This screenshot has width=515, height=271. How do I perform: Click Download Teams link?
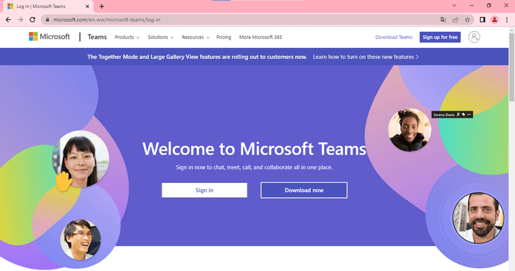(x=394, y=37)
